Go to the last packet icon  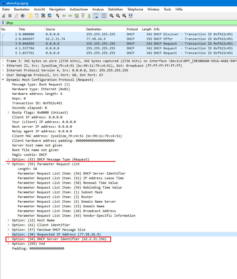89,16
